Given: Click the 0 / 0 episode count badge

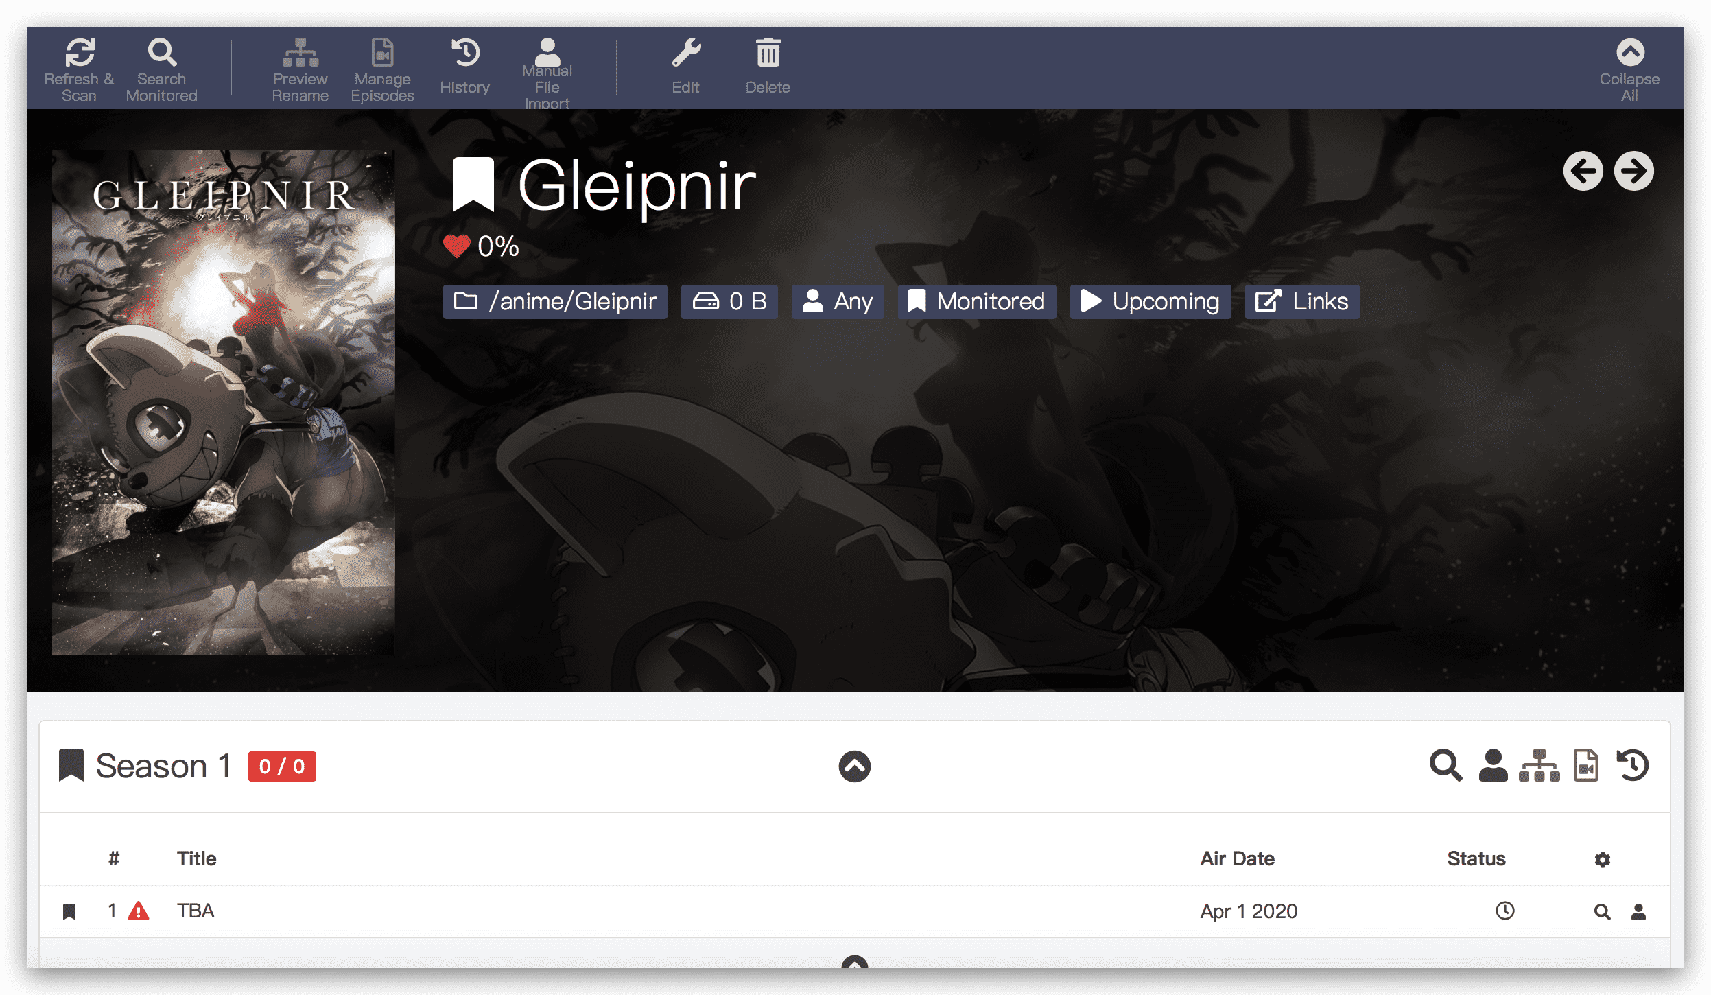Looking at the screenshot, I should (282, 766).
